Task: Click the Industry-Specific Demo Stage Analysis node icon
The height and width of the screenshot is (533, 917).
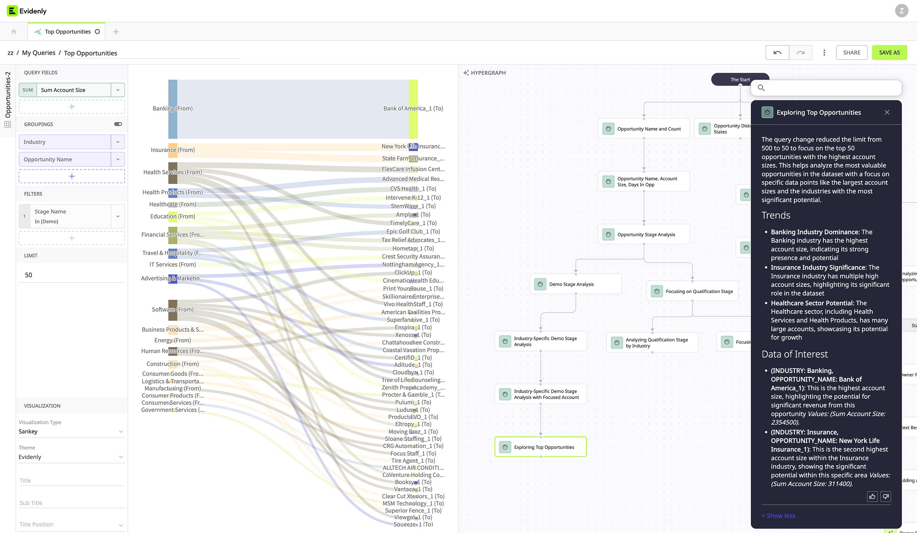Action: pyautogui.click(x=505, y=341)
